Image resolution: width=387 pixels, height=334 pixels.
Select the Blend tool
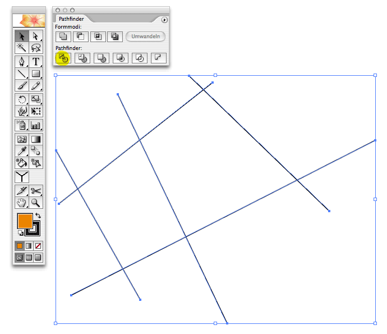pyautogui.click(x=36, y=151)
